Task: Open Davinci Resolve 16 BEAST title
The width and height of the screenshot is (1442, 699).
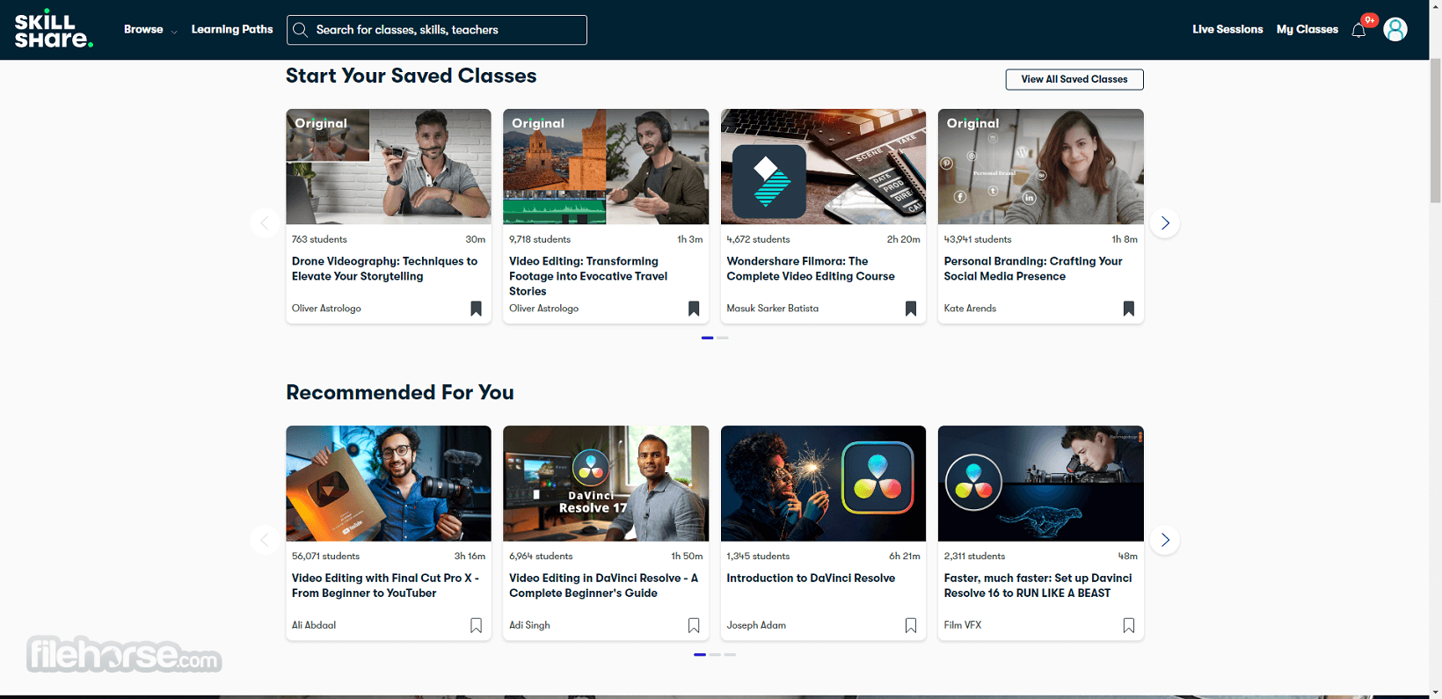Action: 1038,586
